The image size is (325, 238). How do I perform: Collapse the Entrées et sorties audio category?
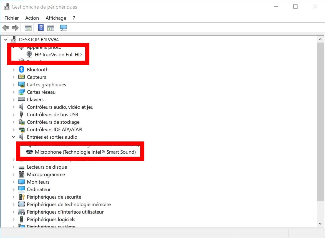(x=14, y=137)
